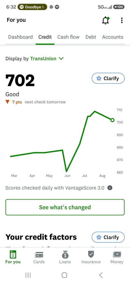Tap the Android back navigation arrow
Viewport: 130px width, 283px height.
pos(101,275)
